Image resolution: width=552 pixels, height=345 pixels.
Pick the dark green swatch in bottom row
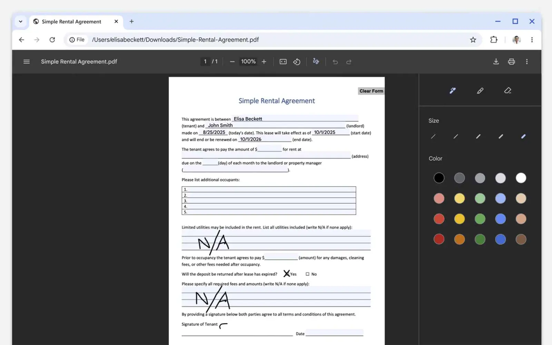coord(480,239)
